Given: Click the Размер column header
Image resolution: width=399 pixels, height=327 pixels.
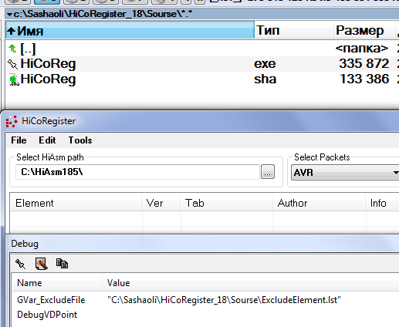Looking at the screenshot, I should coord(364,31).
